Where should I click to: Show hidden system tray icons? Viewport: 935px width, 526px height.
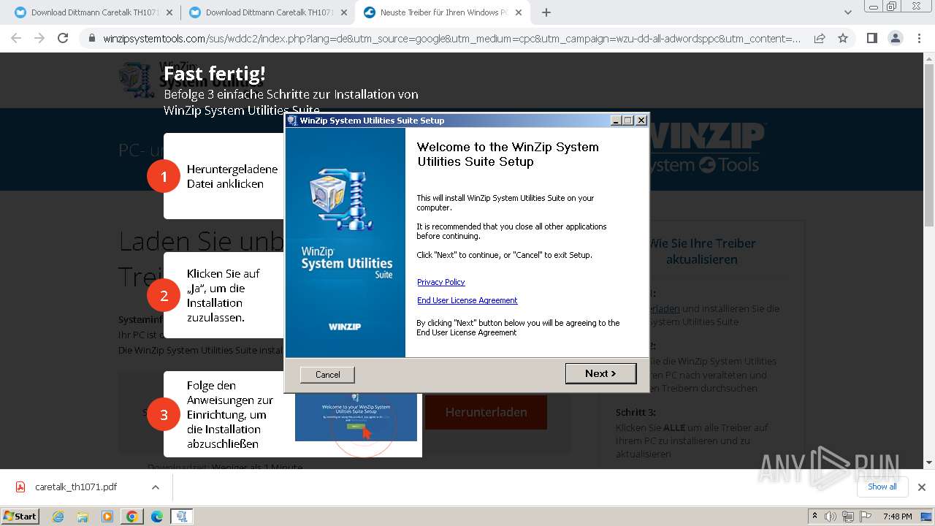pos(814,516)
